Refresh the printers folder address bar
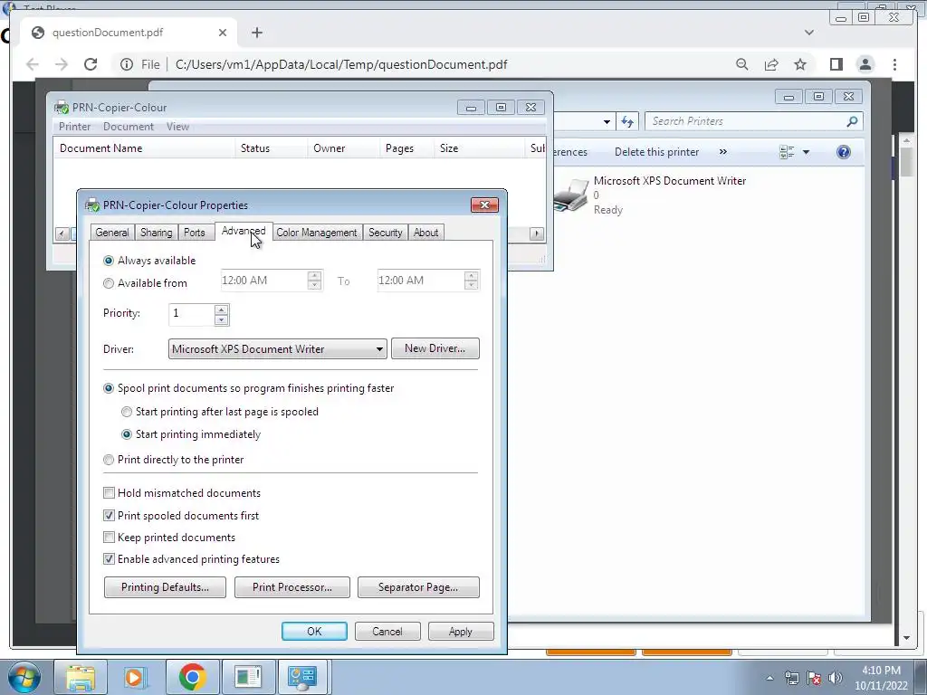927x695 pixels. tap(627, 122)
